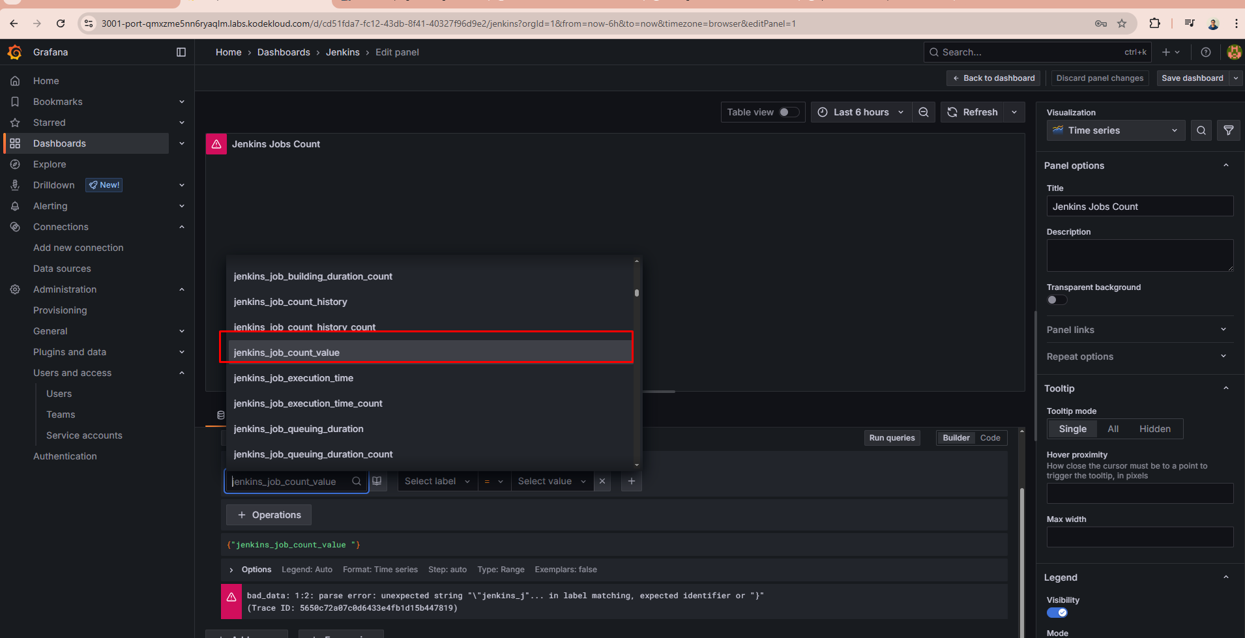Collapse the Administration section chevron

[182, 289]
